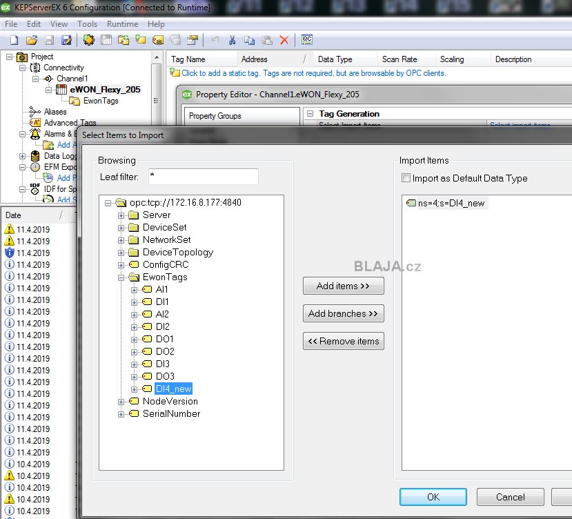572x519 pixels.
Task: Click the New Channel gear icon
Action: pos(88,40)
